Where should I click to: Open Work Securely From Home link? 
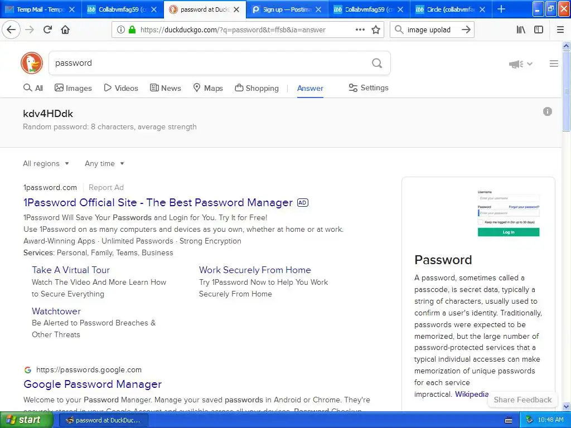pos(255,270)
